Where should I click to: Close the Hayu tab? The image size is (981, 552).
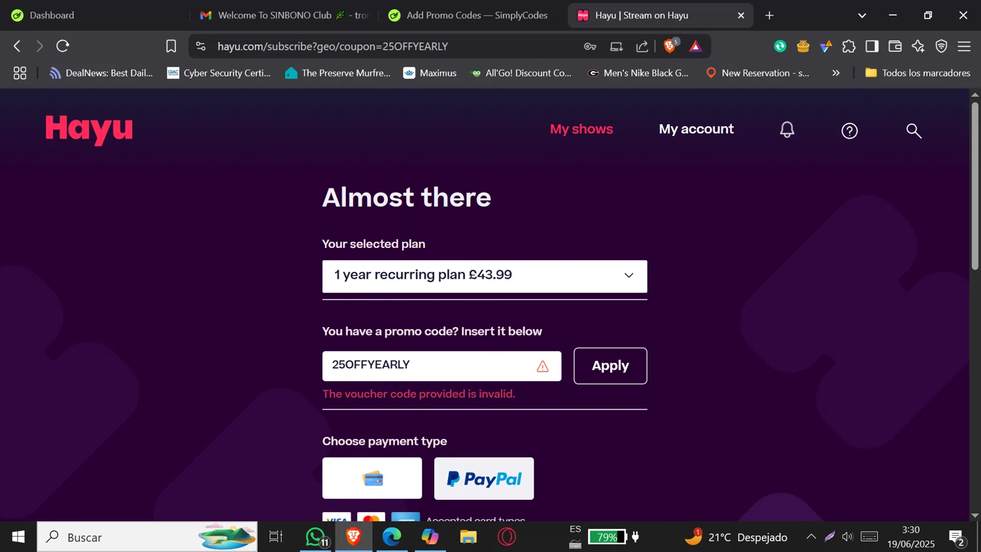pyautogui.click(x=741, y=15)
